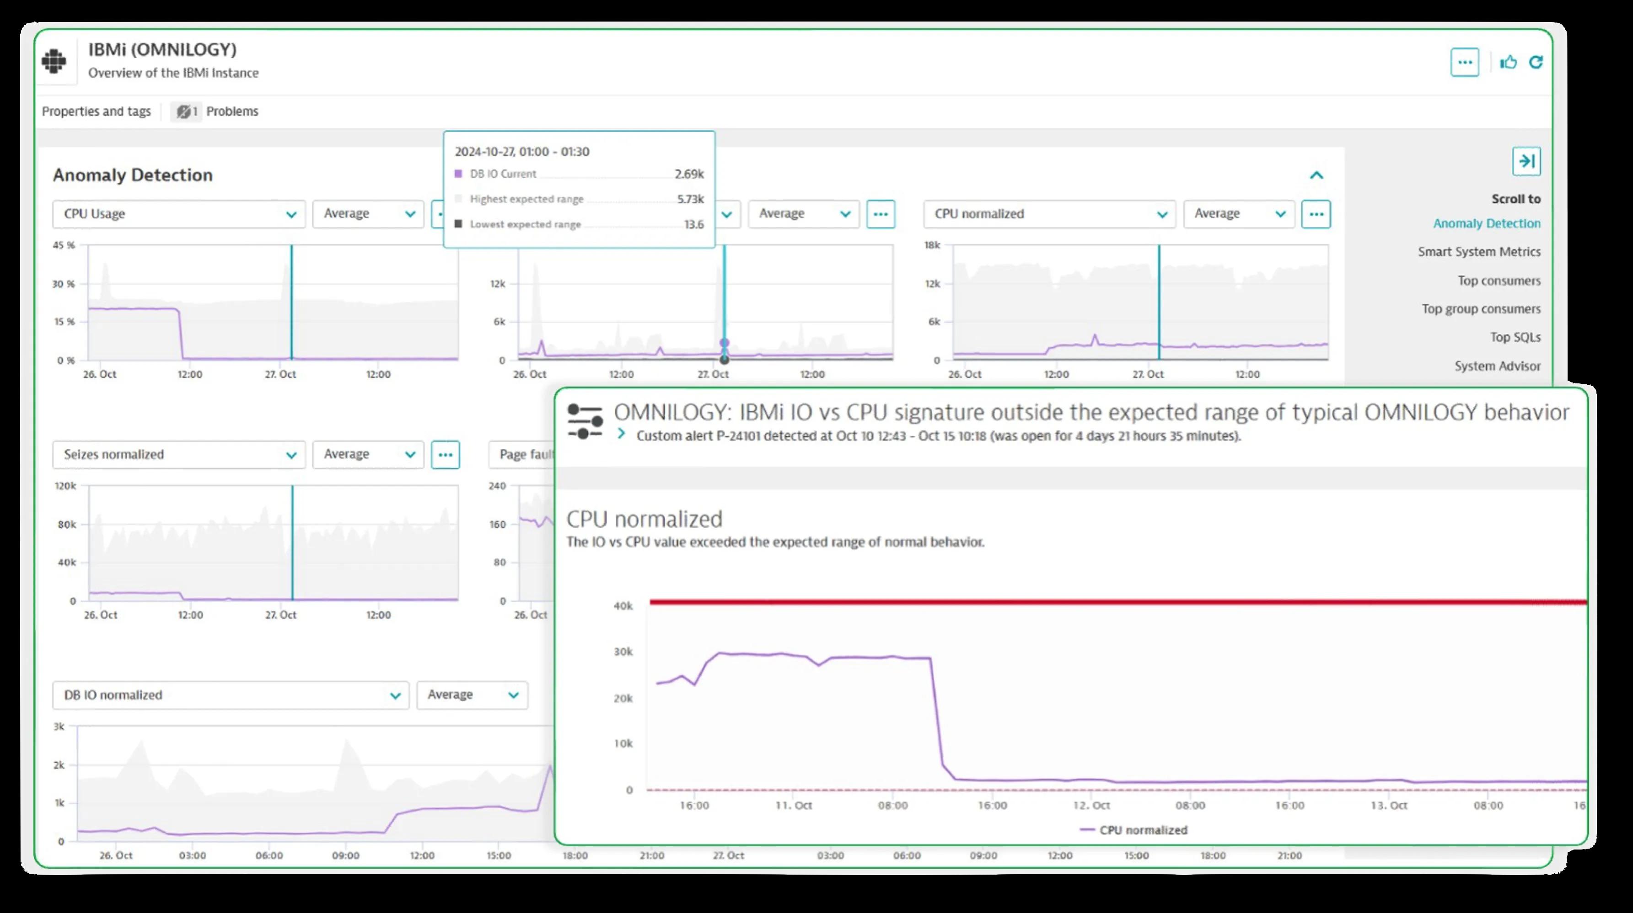
Task: Open Average dropdown next to Seizes normalized
Action: click(x=368, y=455)
